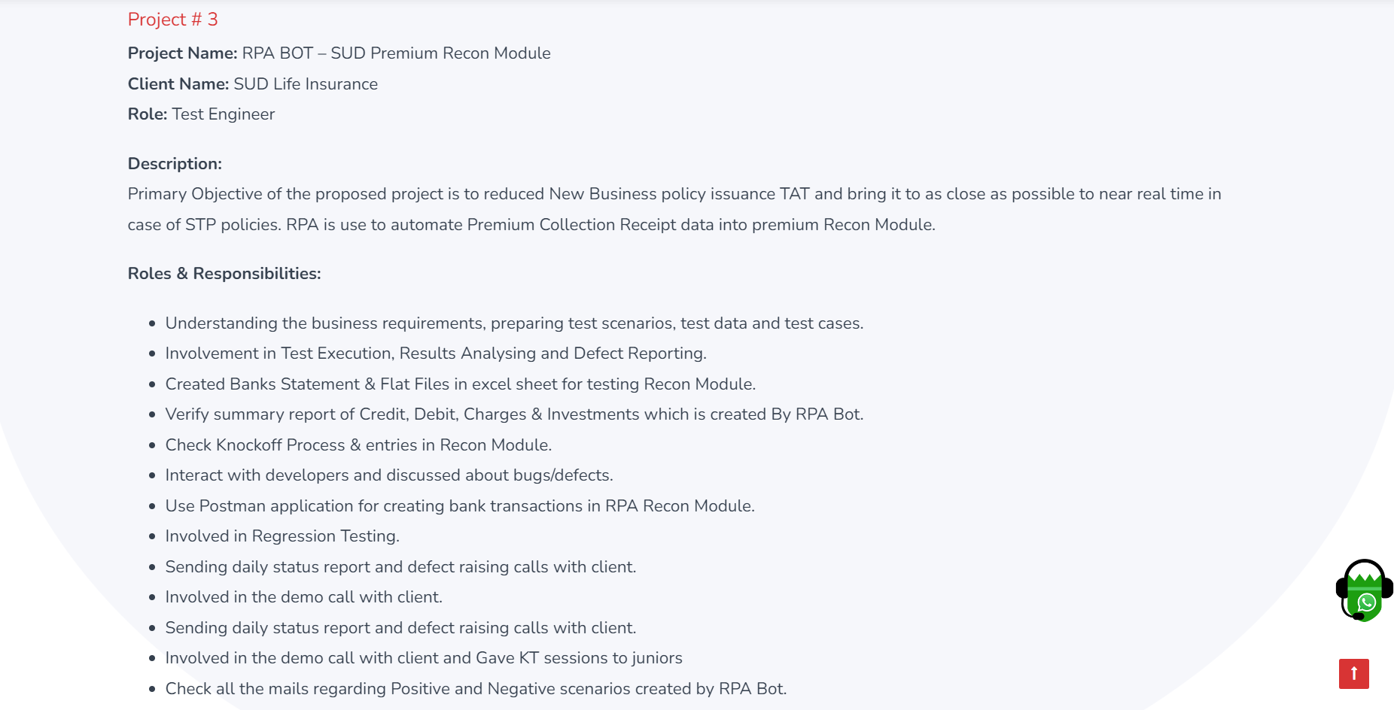Click the "Check all the mails" bullet
Image resolution: width=1394 pixels, height=710 pixels.
(476, 689)
